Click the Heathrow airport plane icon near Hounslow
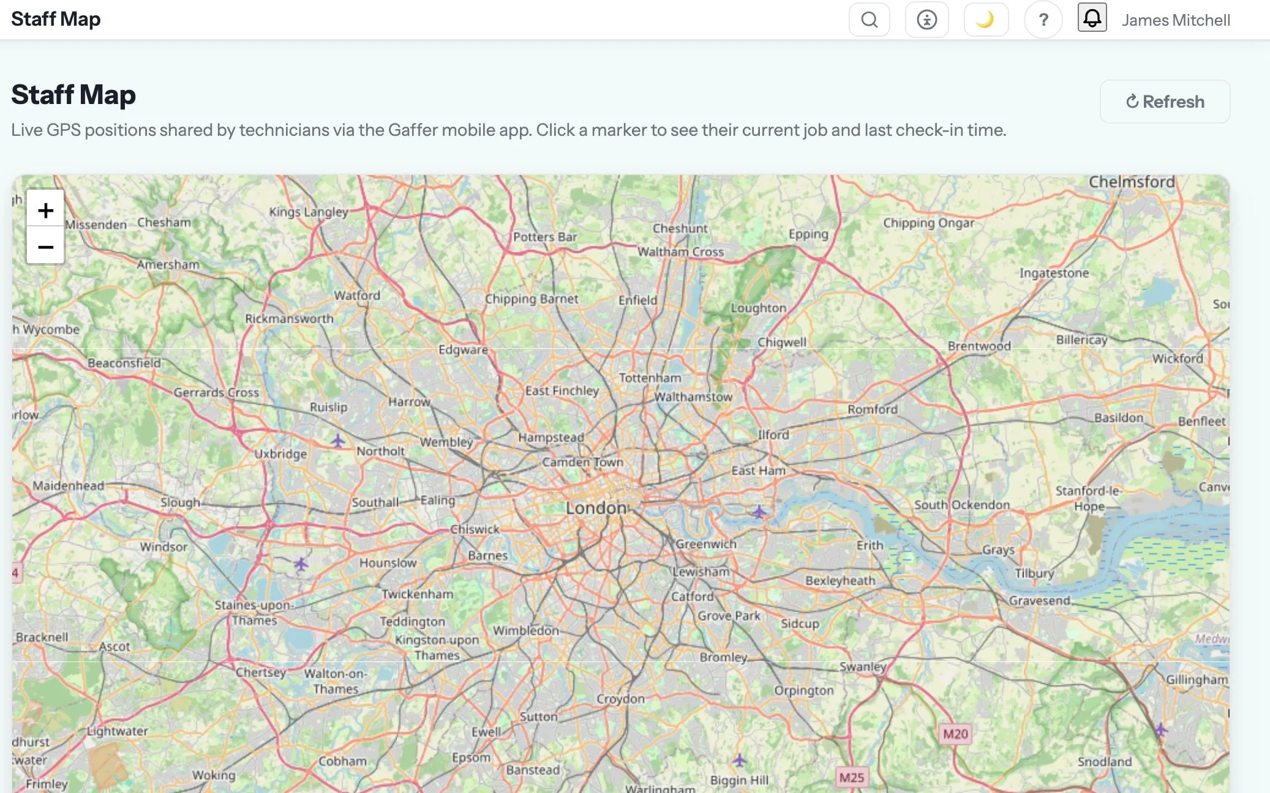The width and height of the screenshot is (1270, 793). click(300, 564)
